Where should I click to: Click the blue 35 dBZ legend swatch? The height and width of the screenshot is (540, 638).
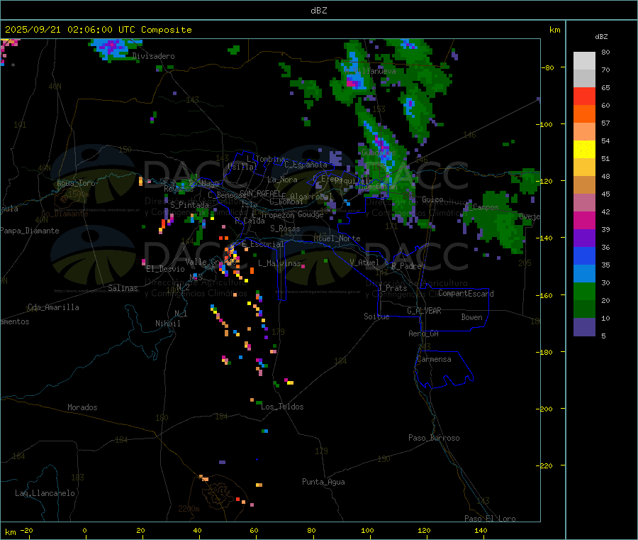(584, 255)
